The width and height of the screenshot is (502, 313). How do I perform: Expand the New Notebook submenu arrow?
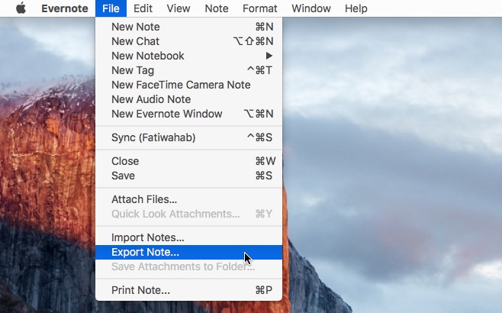[269, 56]
